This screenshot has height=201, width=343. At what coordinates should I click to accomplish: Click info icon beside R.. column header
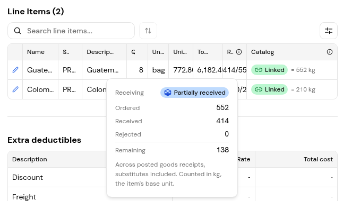[239, 52]
